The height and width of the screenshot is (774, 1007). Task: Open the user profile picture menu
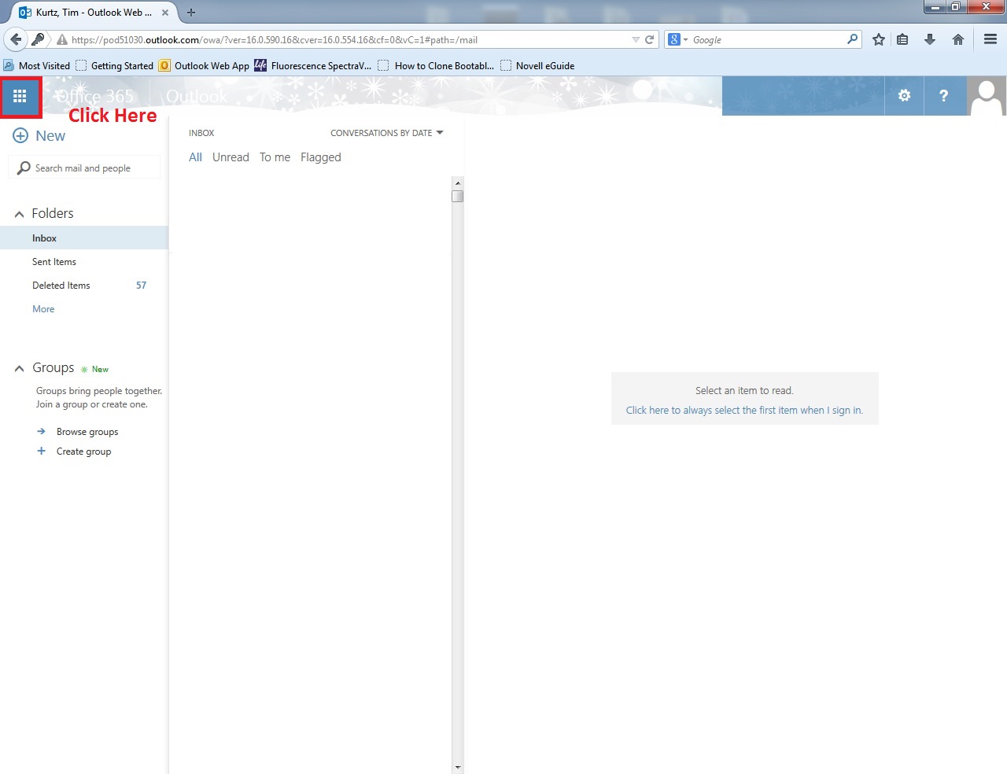(987, 96)
